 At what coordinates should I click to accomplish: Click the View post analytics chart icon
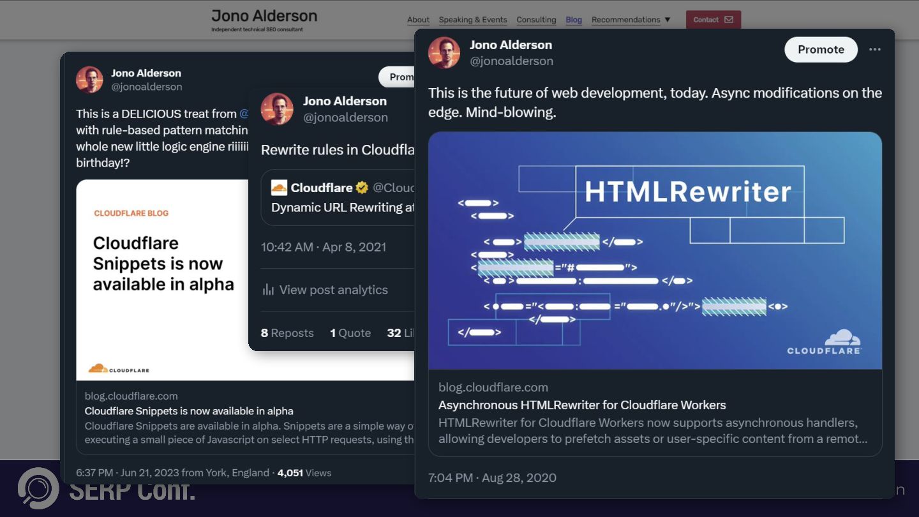pos(268,290)
